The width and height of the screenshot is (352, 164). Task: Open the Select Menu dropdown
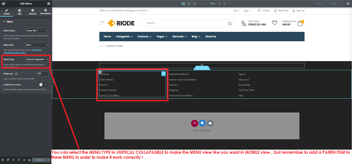click(x=37, y=31)
